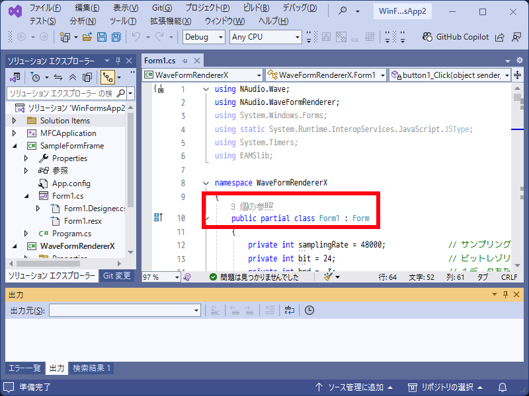This screenshot has width=529, height=396.
Task: Click ソース管理に追加 in status bar
Action: click(x=354, y=387)
